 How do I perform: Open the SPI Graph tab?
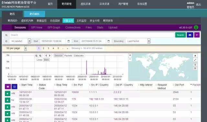click(54, 27)
